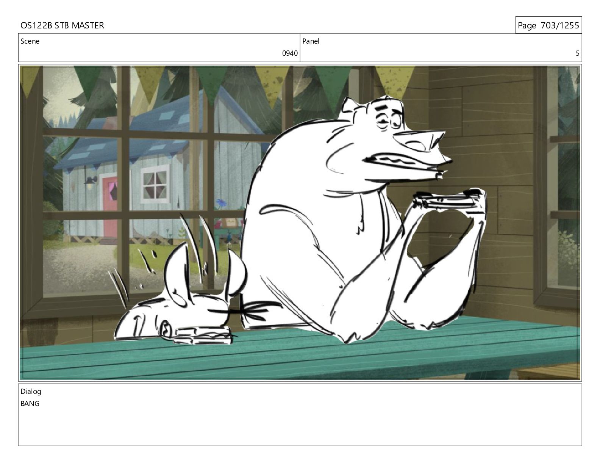Click the Panel label
600x464 pixels.
tap(311, 41)
